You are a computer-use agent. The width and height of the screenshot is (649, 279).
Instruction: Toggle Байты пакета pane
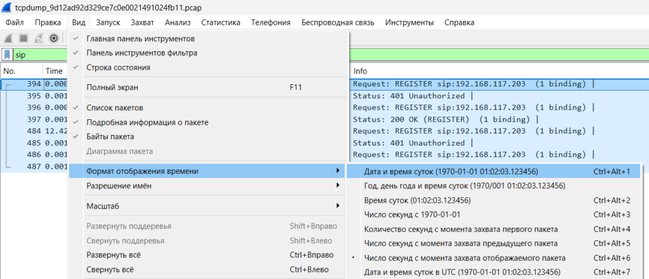[x=208, y=136]
